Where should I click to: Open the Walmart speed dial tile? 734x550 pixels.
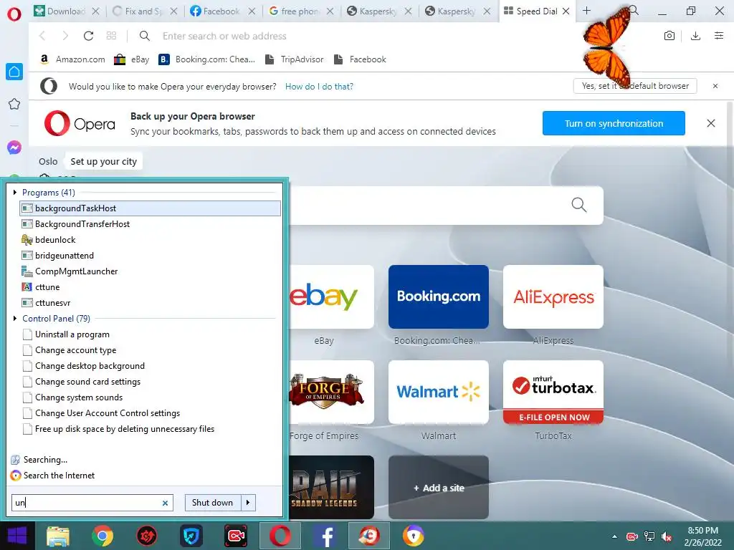[439, 392]
